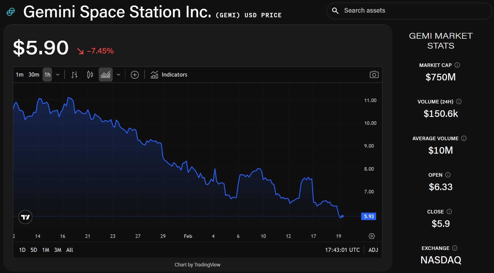Switch chart to candlestick style
Viewport: 494px width, 273px height.
pos(90,74)
